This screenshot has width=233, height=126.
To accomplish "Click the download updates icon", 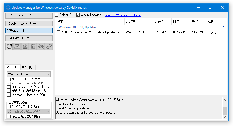I will (x=17, y=46).
